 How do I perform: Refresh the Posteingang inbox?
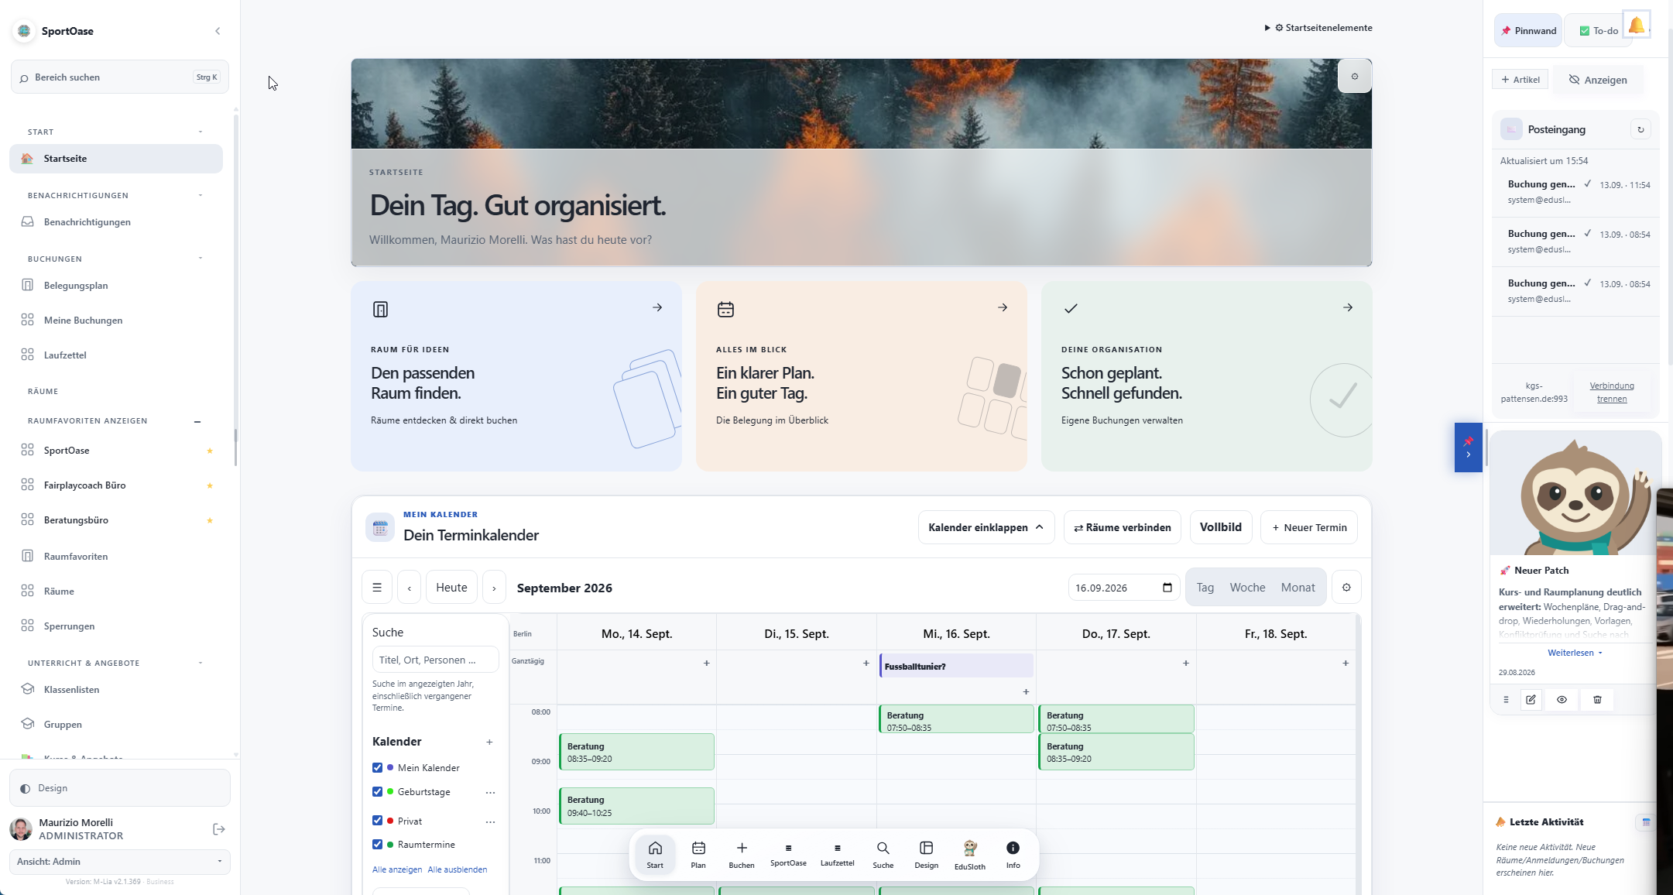[1640, 129]
